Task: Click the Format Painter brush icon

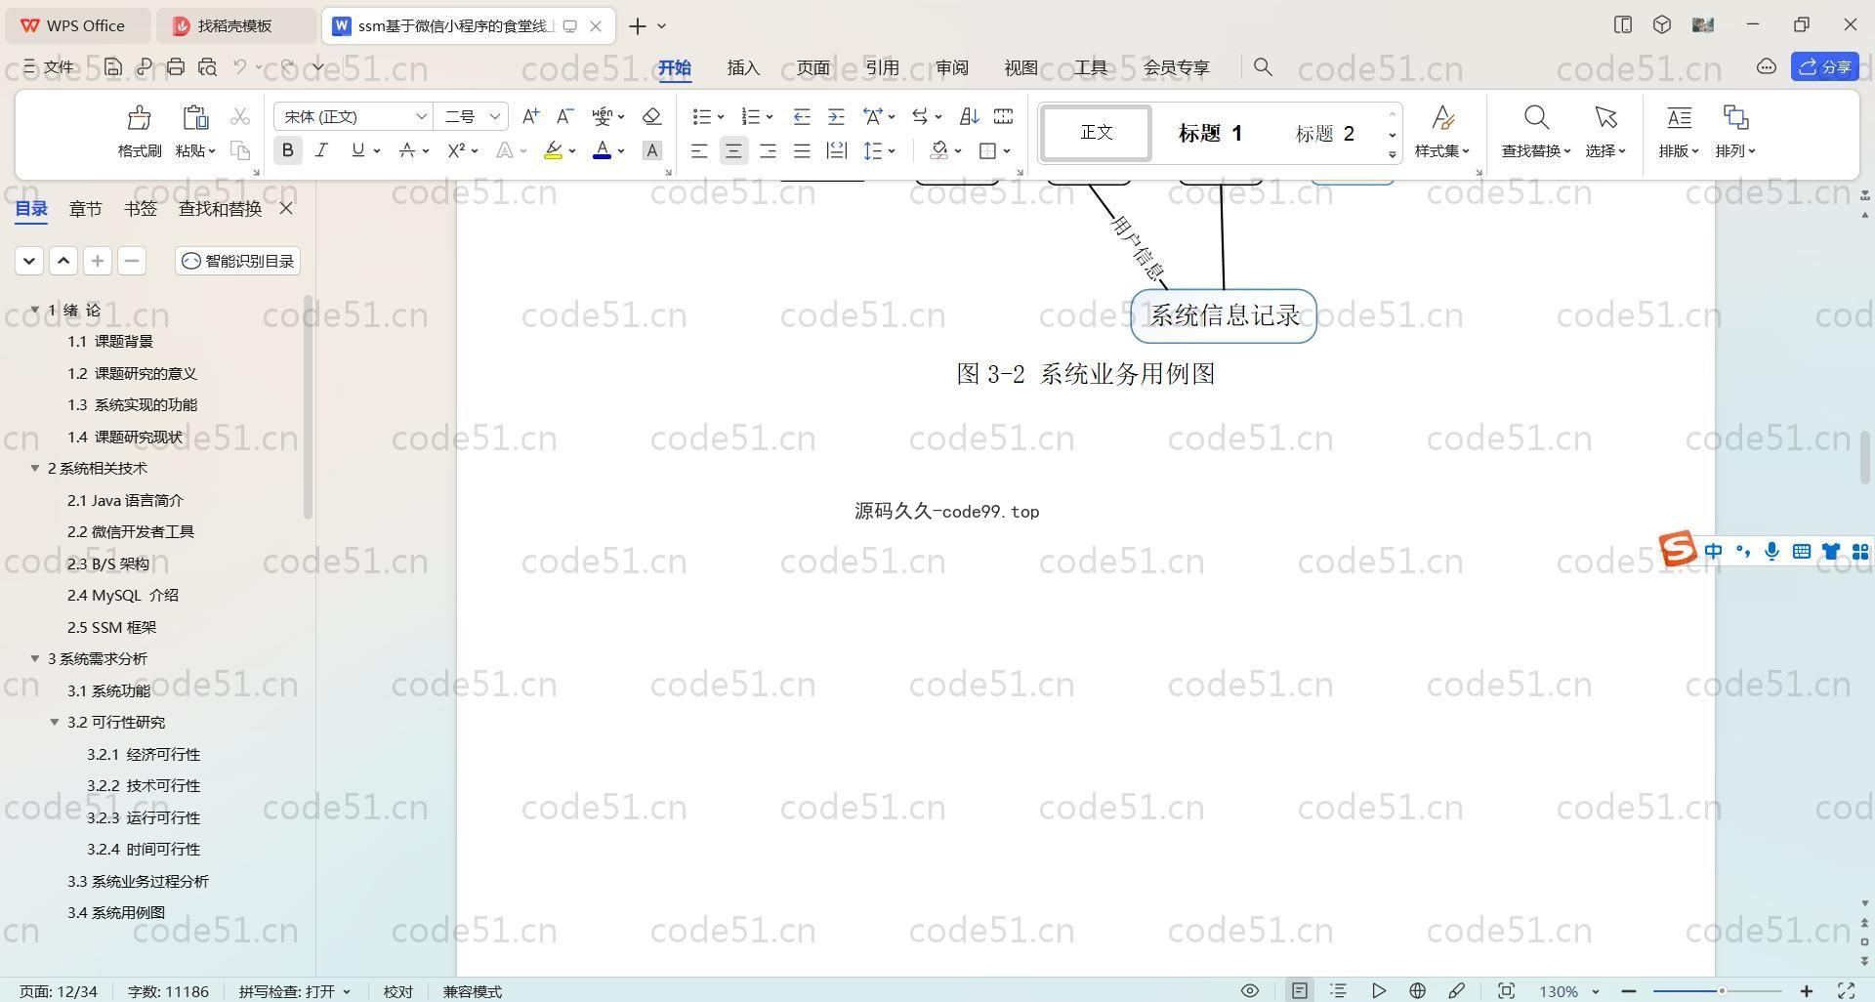Action: pyautogui.click(x=139, y=118)
